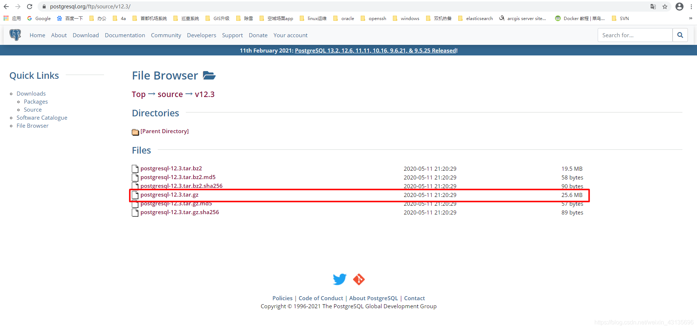Click the Parent Directory folder icon
The image size is (697, 329).
coord(135,132)
